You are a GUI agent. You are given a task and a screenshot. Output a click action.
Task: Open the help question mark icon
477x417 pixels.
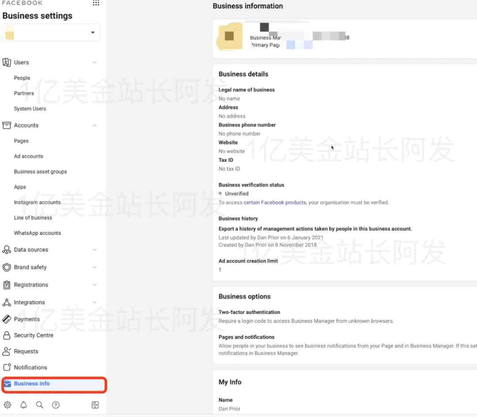(x=56, y=405)
